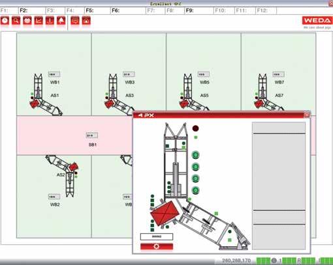The height and width of the screenshot is (265, 333).
Task: Select the AS2 label
Action: pyautogui.click(x=61, y=175)
